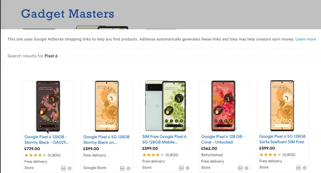Screen dimensions: 321x173
Task: Click the Ad badge on Stormy Black £729.00 listing
Action: pos(63,168)
